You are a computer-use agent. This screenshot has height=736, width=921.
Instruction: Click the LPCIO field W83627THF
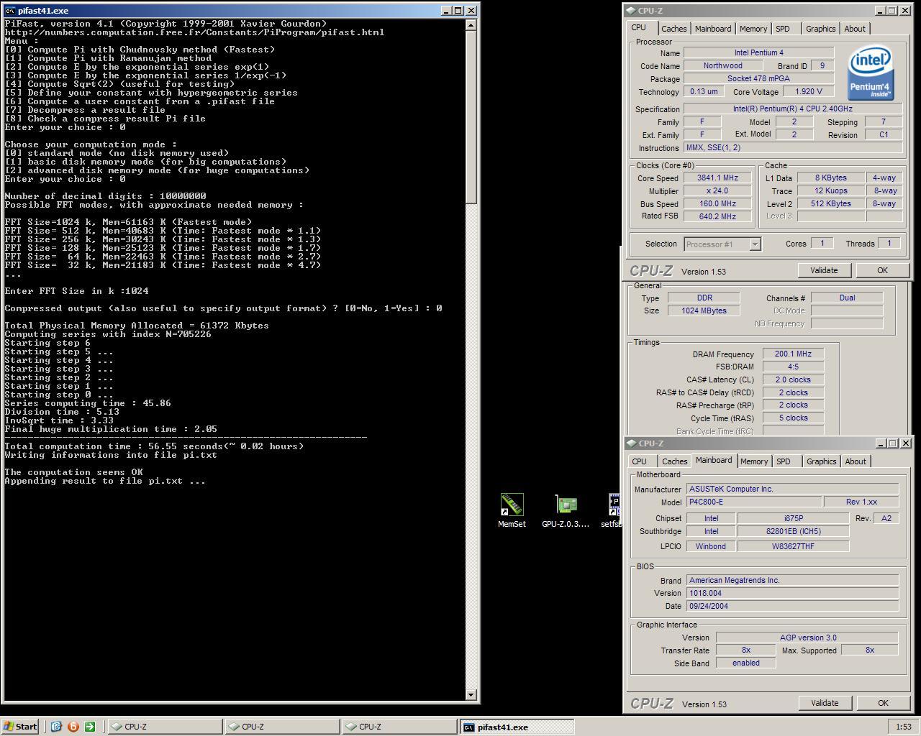794,546
